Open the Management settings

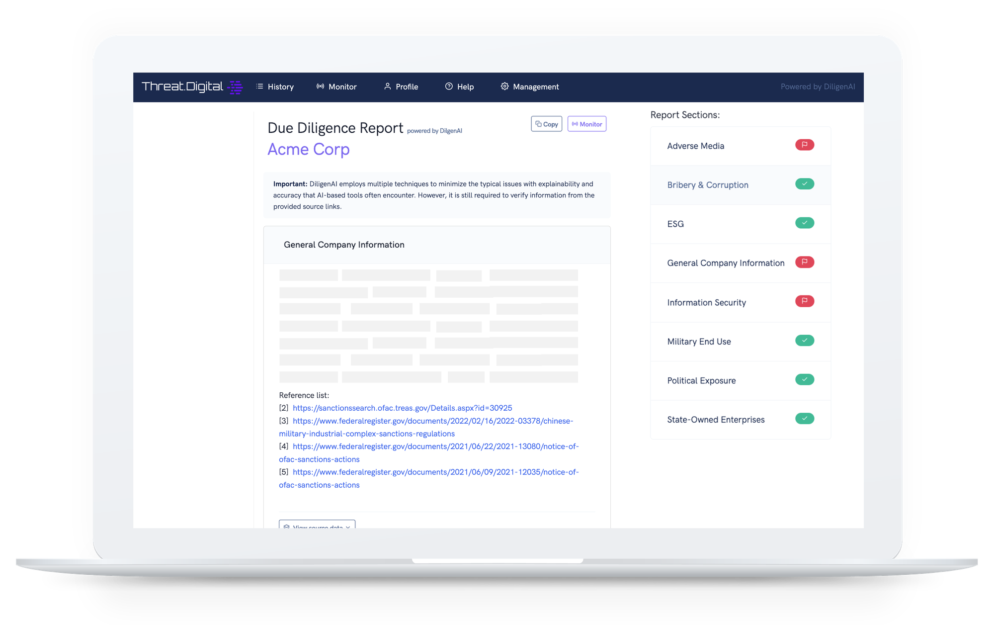(x=530, y=87)
